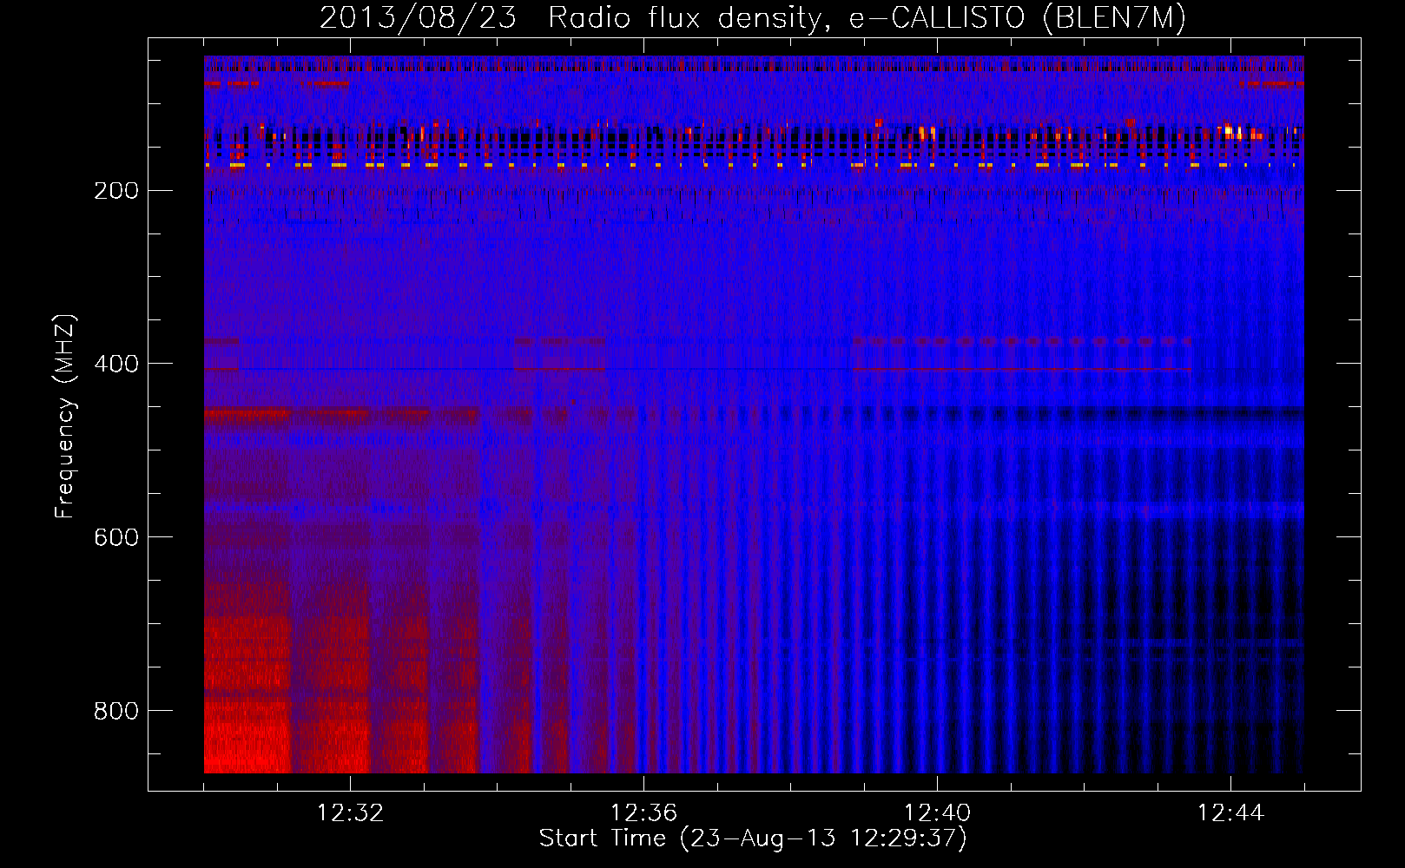Screen dimensions: 1405x868
Task: Click the 800 frequency tick label
Action: click(116, 712)
